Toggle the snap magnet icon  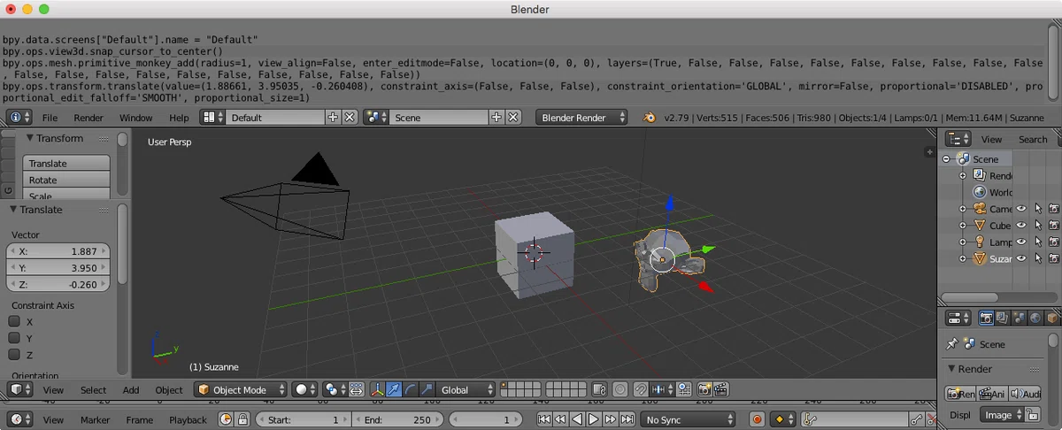(640, 389)
